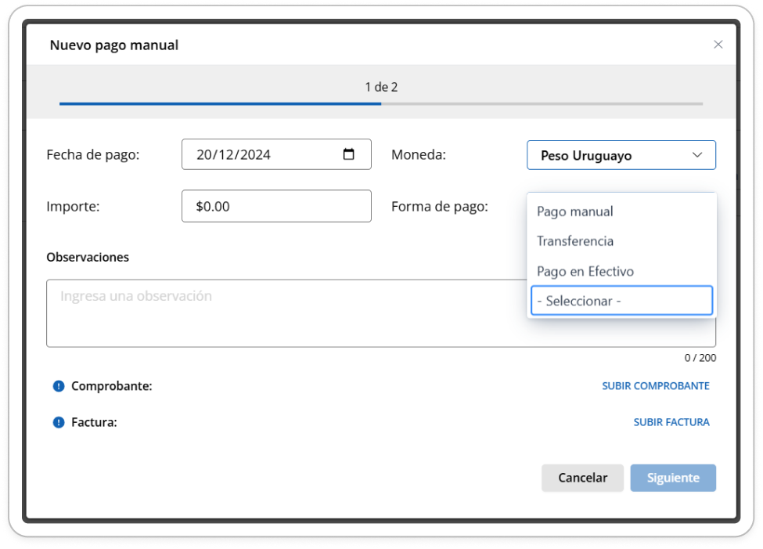
Task: Click the '1 de 2' step indicator text
Action: tap(381, 87)
